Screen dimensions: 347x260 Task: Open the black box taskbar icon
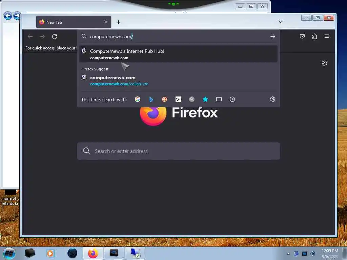(30, 253)
